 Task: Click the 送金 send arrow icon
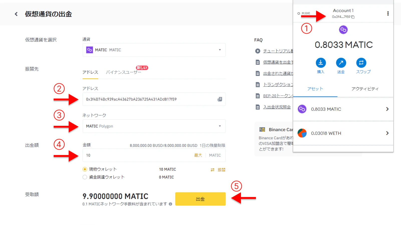341,63
